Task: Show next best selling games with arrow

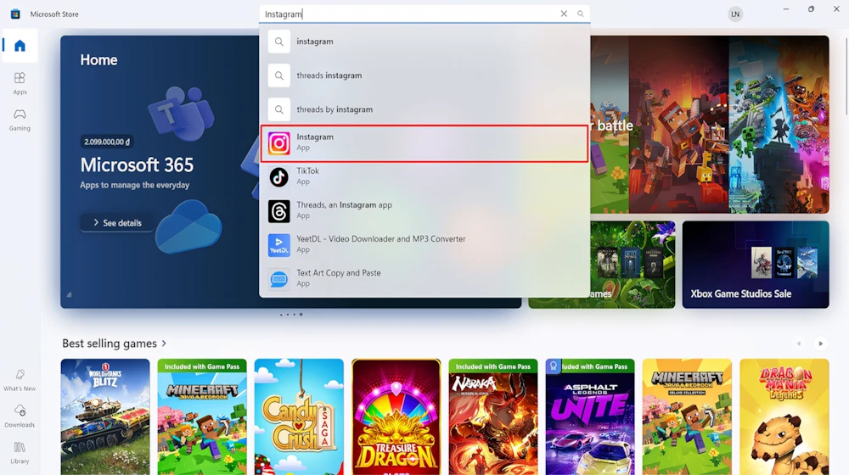Action: pyautogui.click(x=820, y=344)
